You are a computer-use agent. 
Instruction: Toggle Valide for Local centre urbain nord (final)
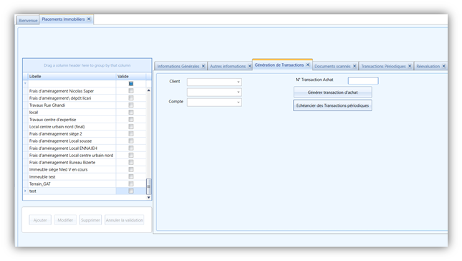coord(131,126)
